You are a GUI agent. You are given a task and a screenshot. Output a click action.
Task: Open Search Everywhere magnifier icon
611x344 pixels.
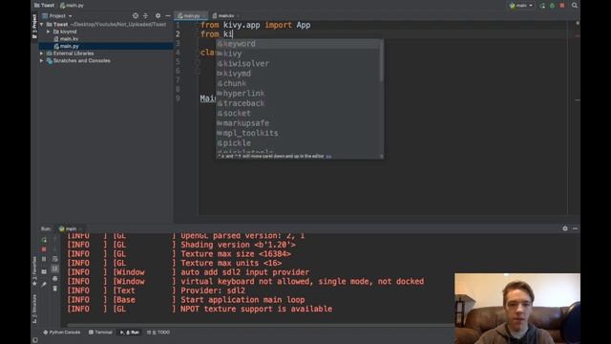click(x=575, y=6)
